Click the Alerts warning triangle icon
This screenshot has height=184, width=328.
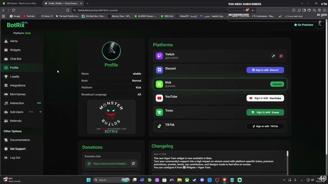(6, 41)
